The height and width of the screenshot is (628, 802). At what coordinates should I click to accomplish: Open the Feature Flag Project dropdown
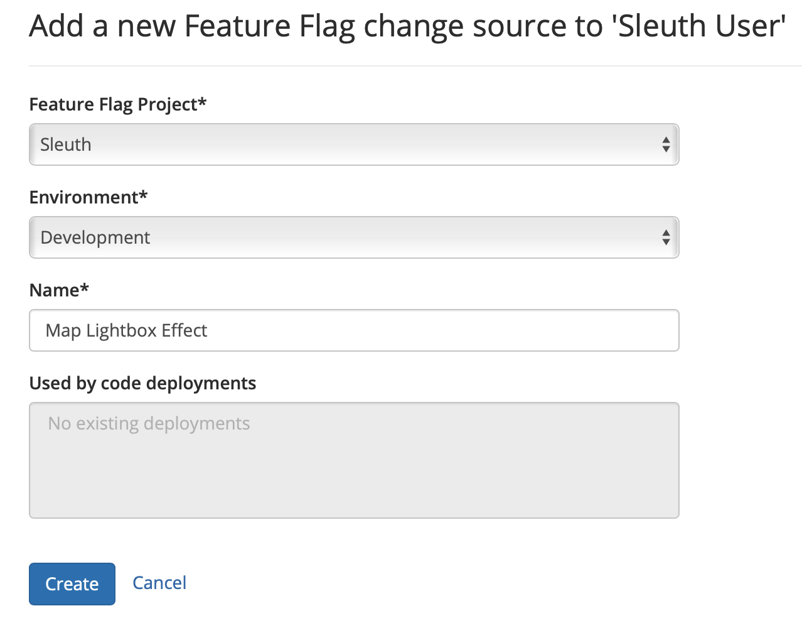[353, 144]
